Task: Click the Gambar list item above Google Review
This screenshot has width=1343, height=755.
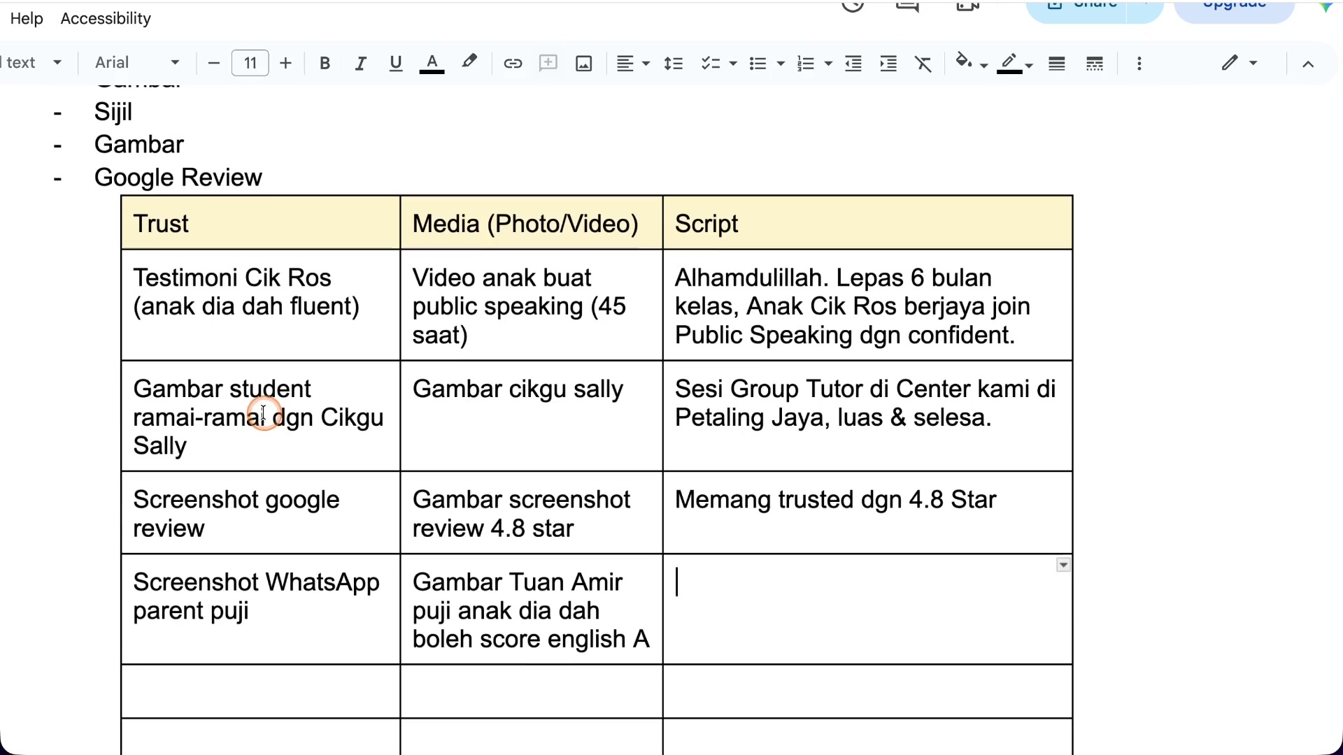Action: (139, 145)
